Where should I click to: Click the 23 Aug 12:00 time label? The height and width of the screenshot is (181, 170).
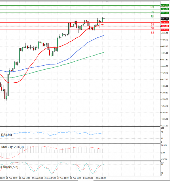coord(25,178)
